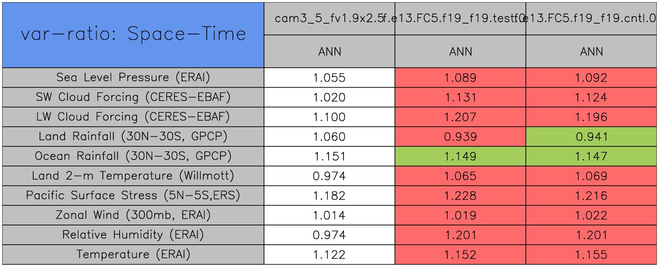Click the green 0.941 Land Rainfall cell

point(591,137)
